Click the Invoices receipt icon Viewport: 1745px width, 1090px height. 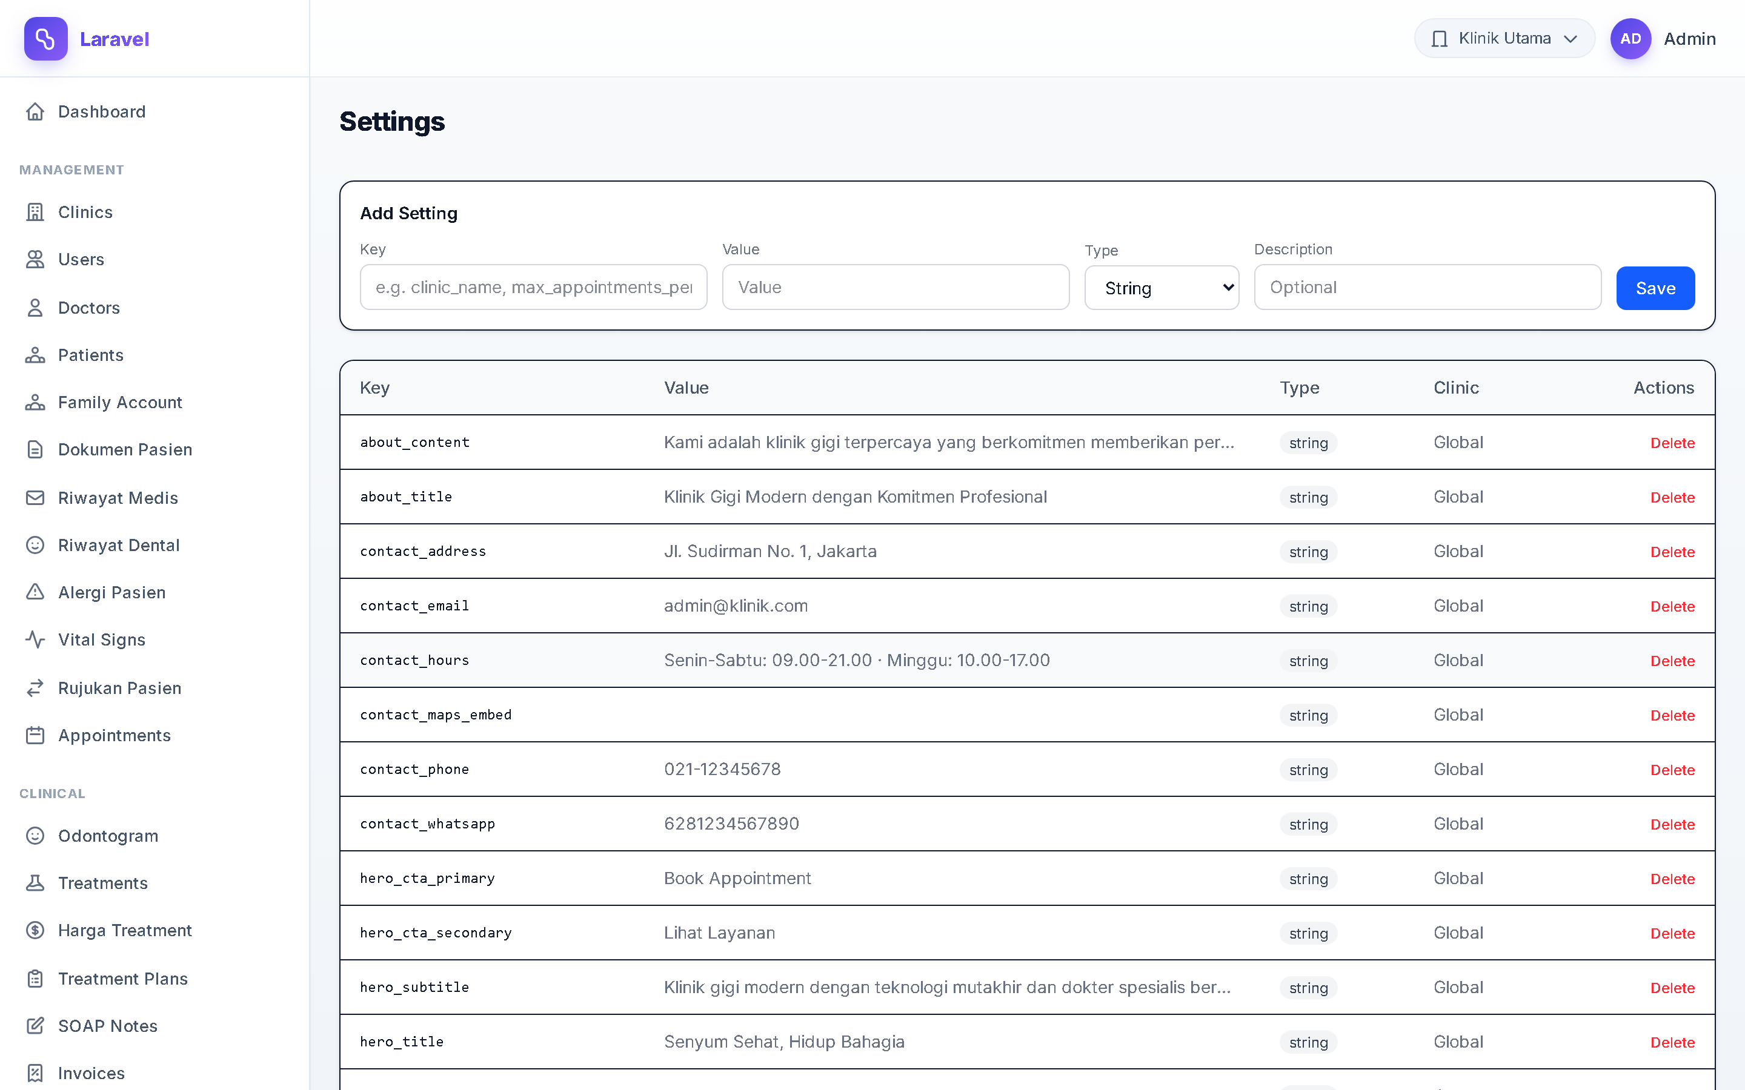pos(35,1074)
